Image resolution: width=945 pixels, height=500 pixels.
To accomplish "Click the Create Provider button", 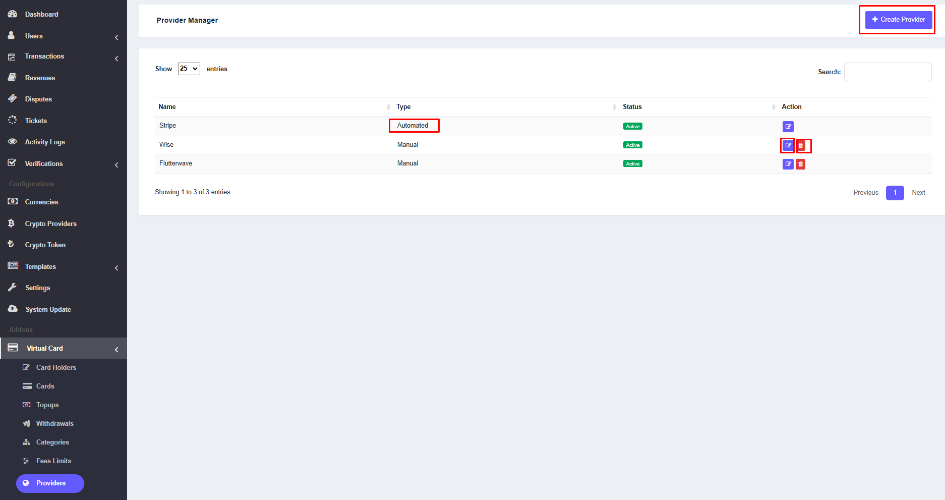I will pos(898,20).
